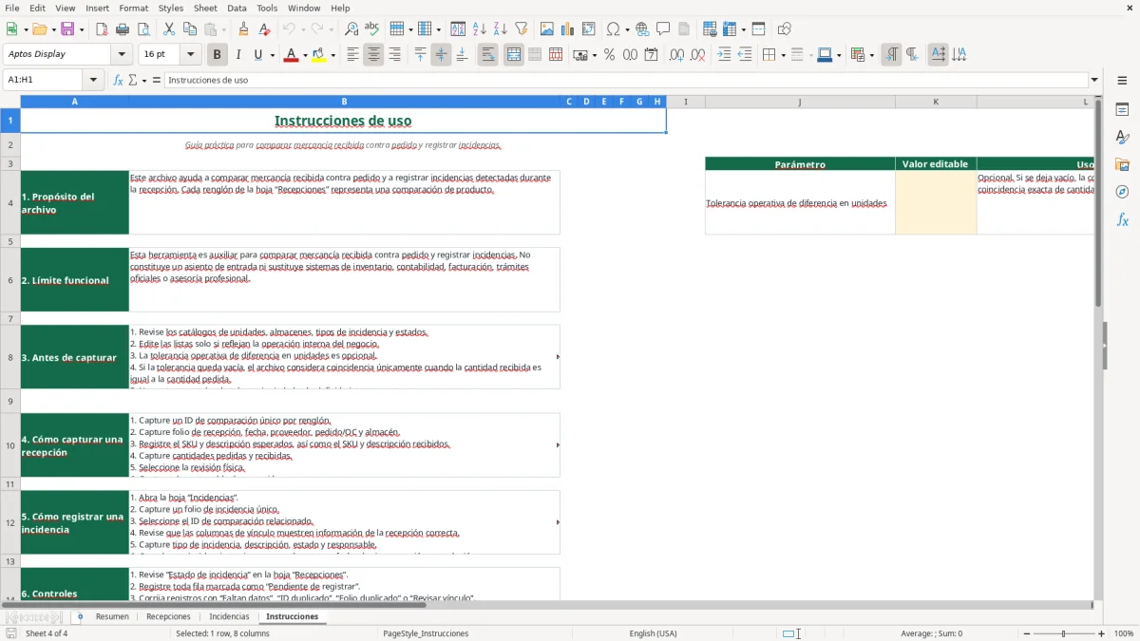1140x641 pixels.
Task: Open font color dropdown arrow
Action: point(304,55)
